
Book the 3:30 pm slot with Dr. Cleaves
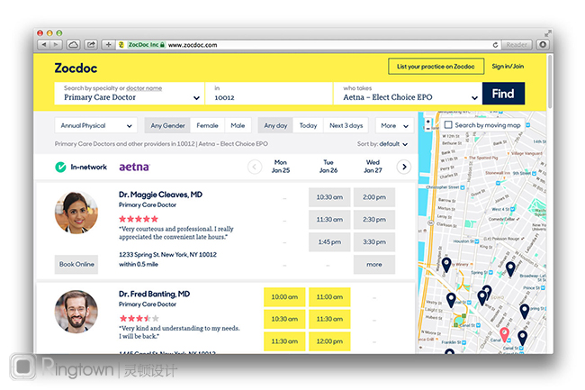point(374,242)
